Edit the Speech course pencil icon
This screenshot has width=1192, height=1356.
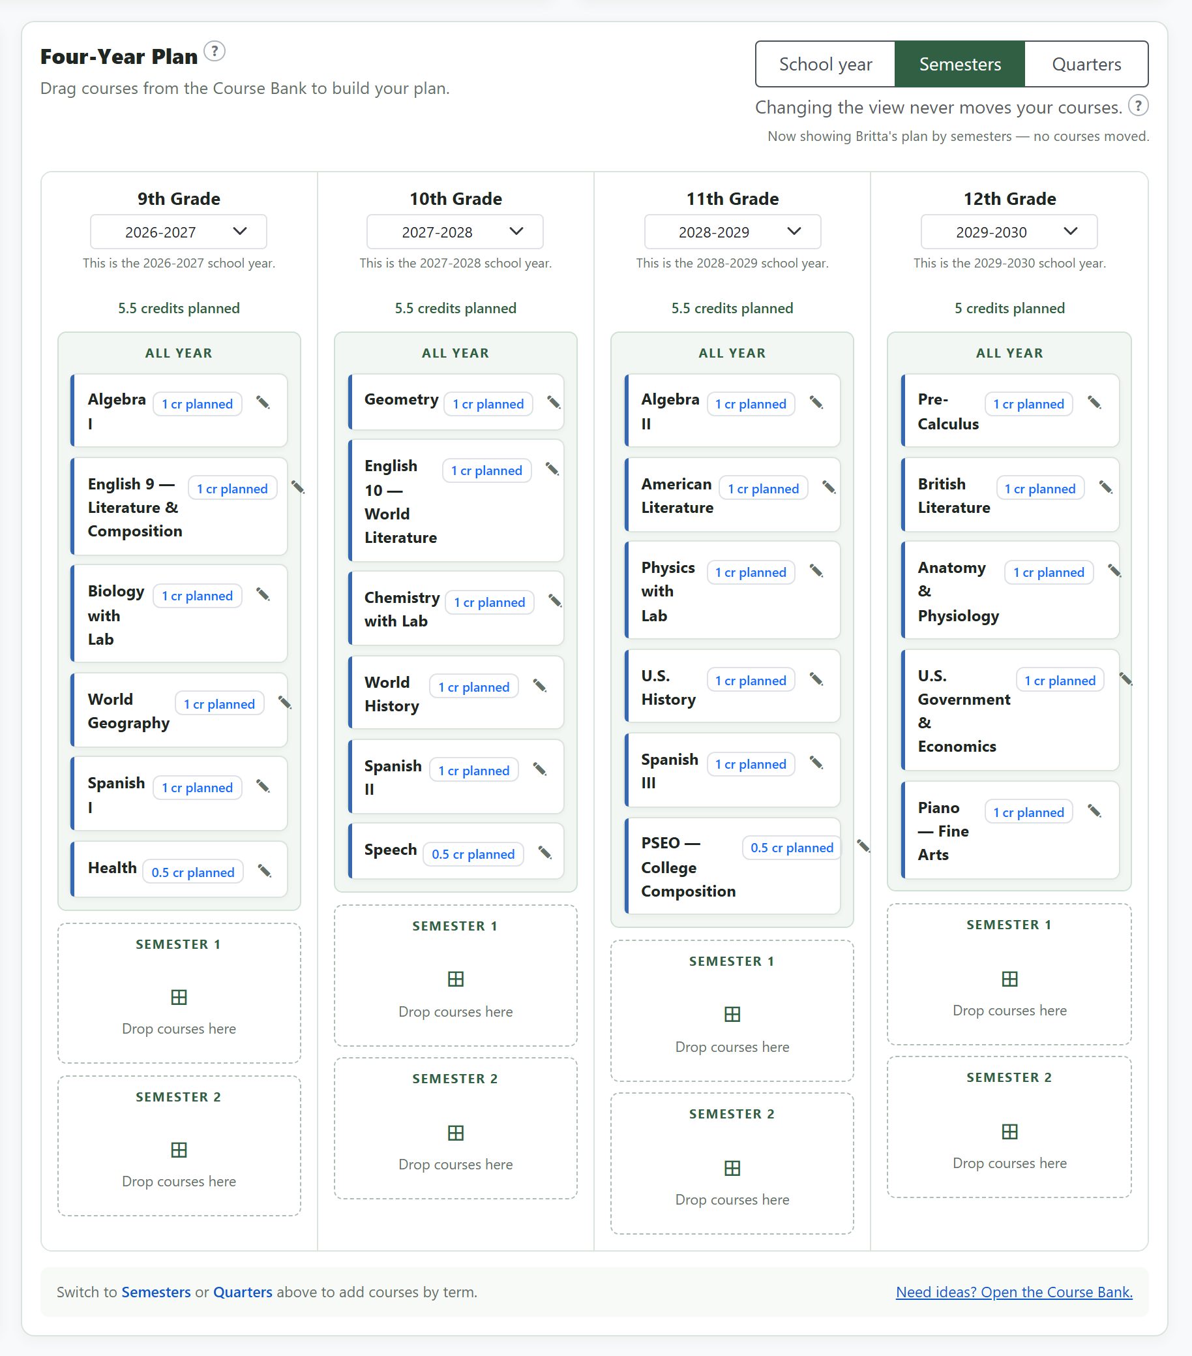click(x=545, y=853)
